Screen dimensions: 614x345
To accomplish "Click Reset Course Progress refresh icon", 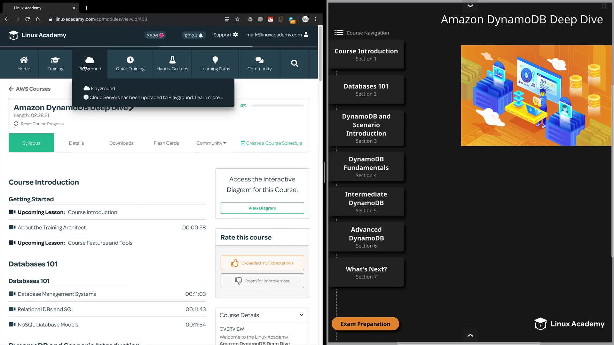I will [x=16, y=124].
